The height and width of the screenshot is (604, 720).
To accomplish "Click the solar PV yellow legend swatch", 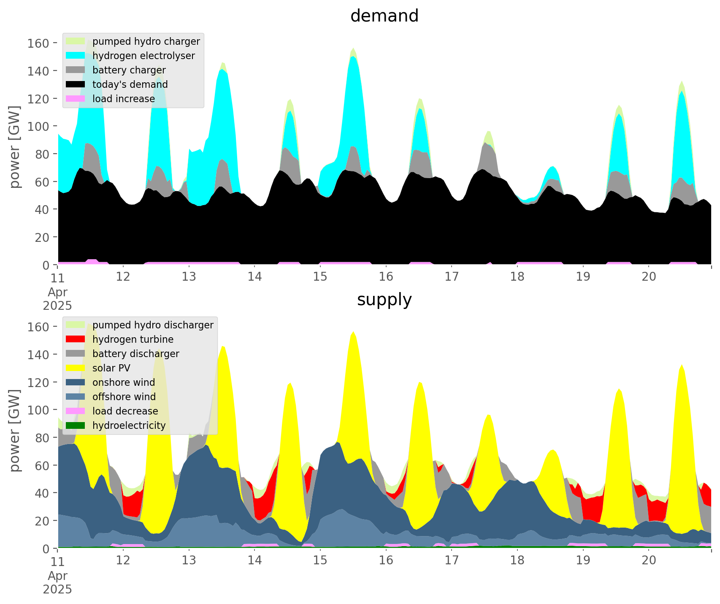I will (x=76, y=368).
